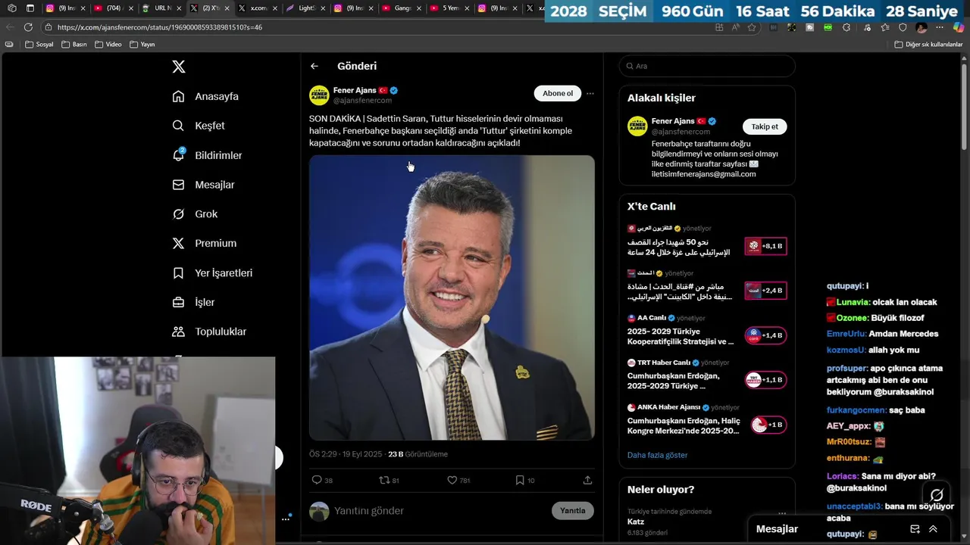Open Mesajlar in the sidebar
Viewport: 970px width, 545px height.
coord(203,185)
